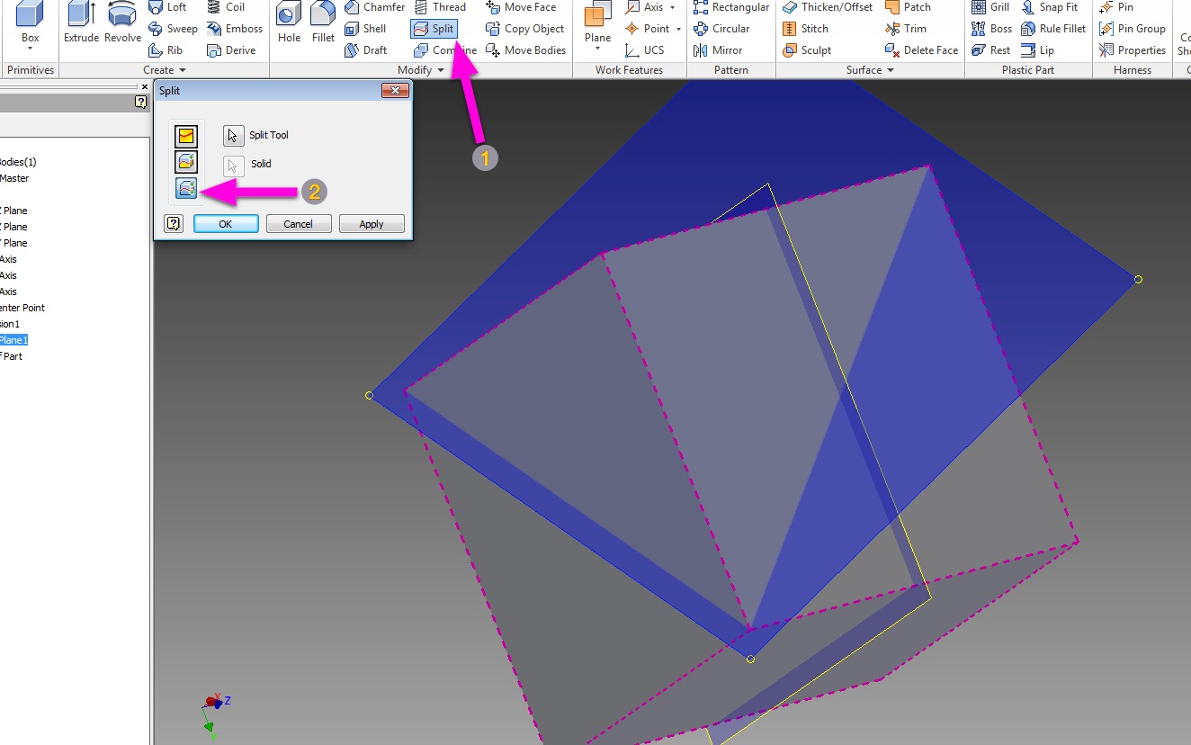Activate the Hole tool
The height and width of the screenshot is (745, 1191).
[x=289, y=23]
